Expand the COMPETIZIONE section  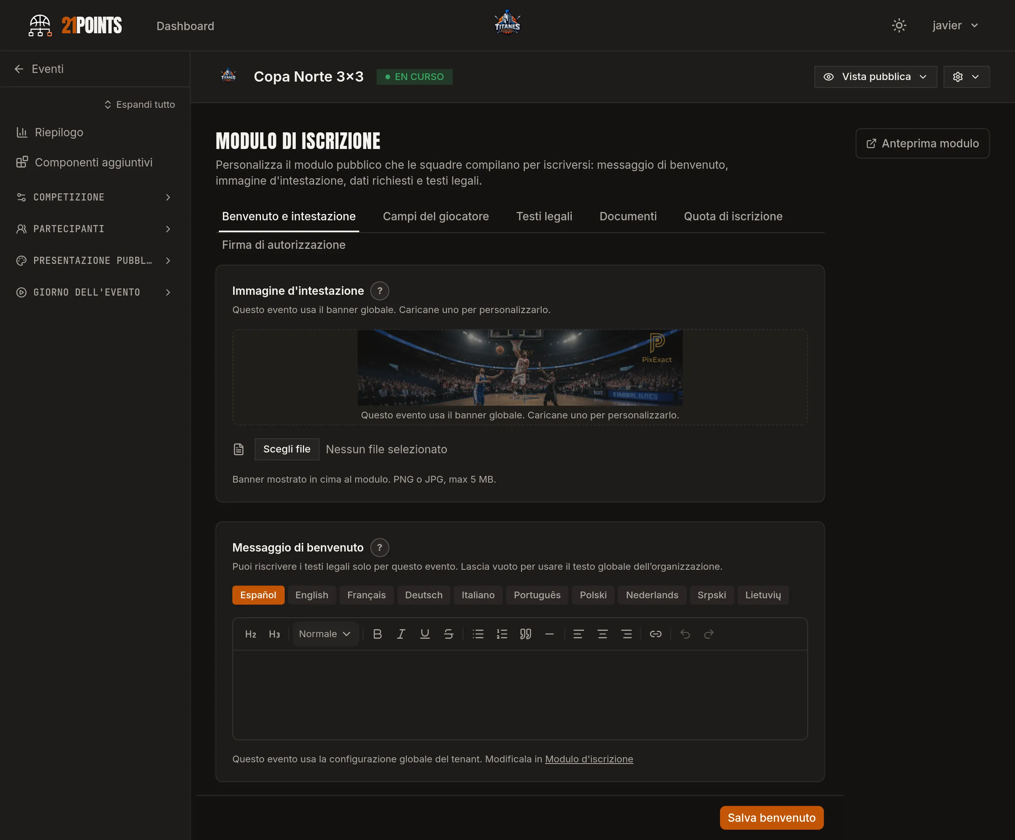pos(94,197)
